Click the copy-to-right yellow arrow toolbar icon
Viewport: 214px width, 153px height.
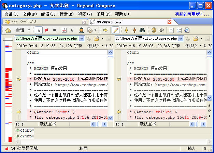point(105,30)
